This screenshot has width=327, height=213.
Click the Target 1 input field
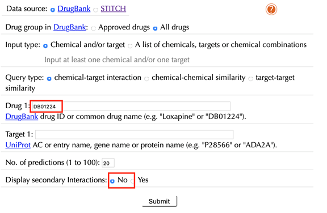[135, 135]
